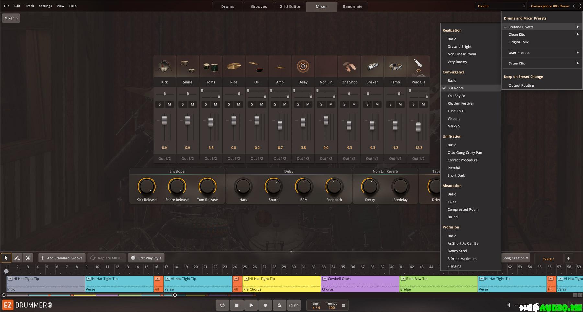Select the Amb ambience channel icon

[280, 66]
